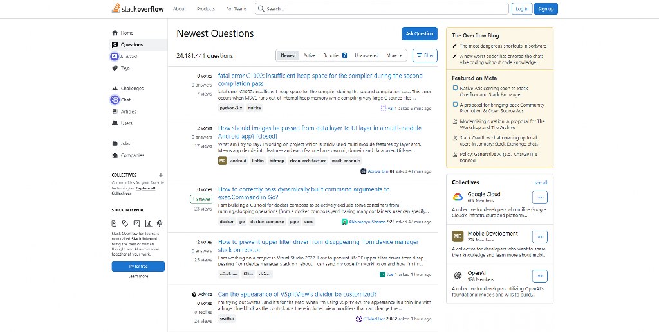Switch to the Active tab
Screen dimensions: 659x332
(x=310, y=55)
